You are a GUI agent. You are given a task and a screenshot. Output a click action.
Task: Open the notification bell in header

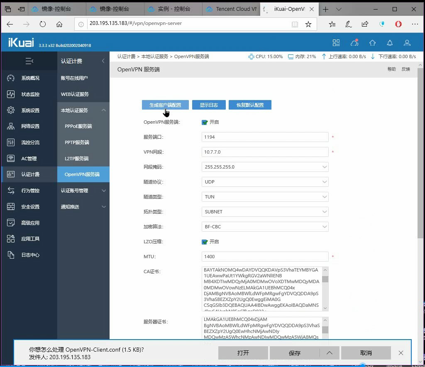(x=390, y=43)
